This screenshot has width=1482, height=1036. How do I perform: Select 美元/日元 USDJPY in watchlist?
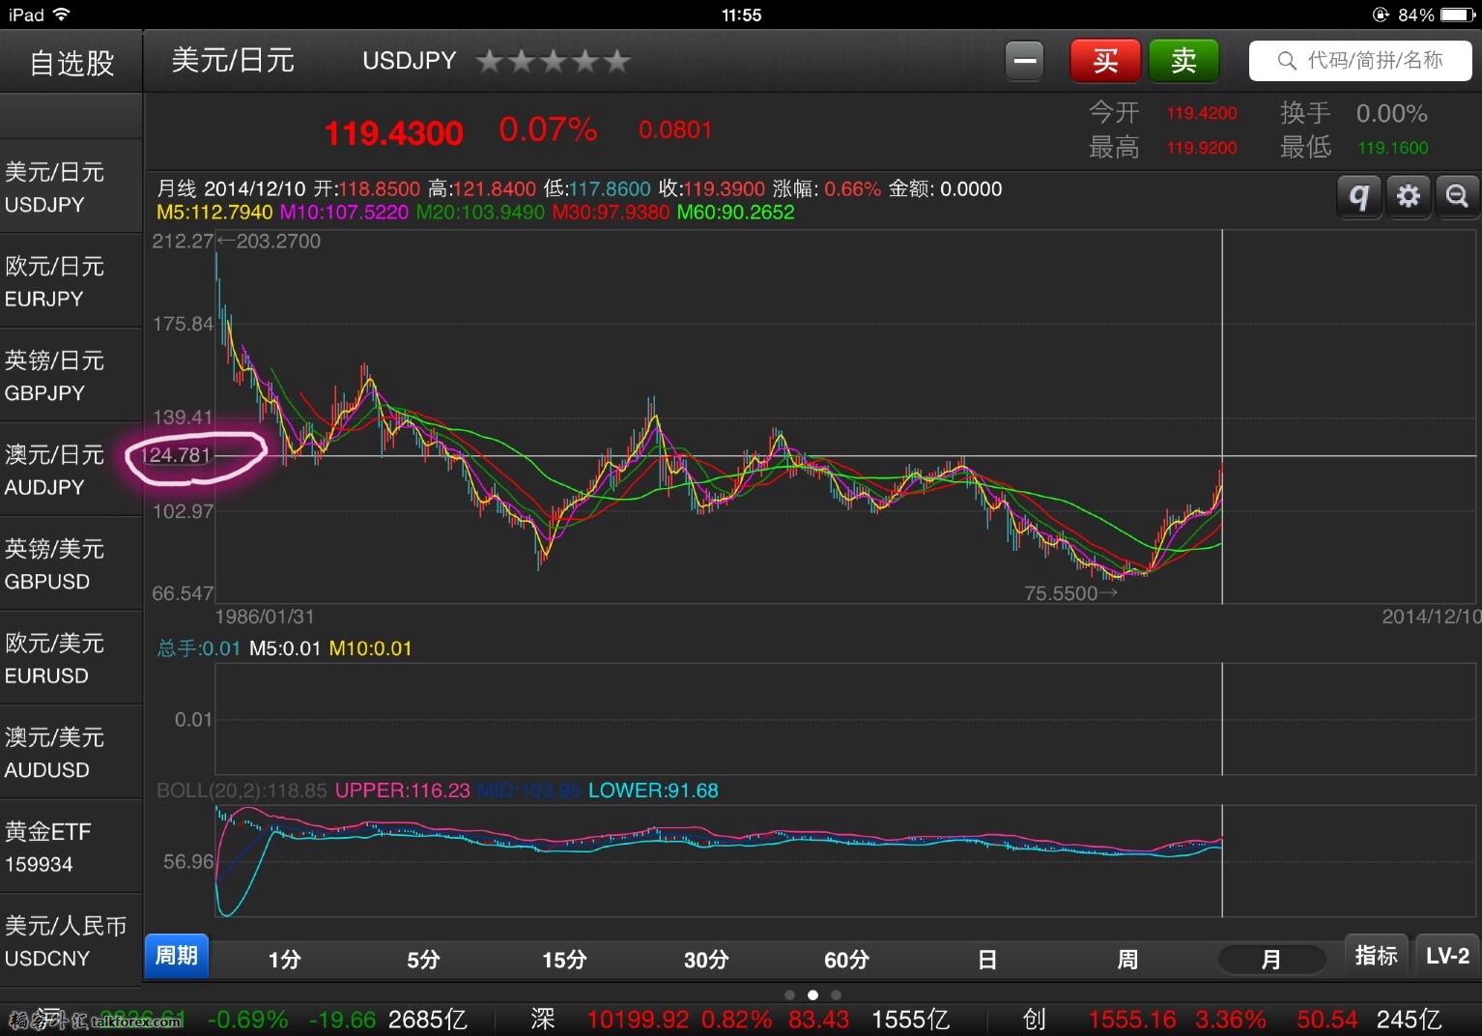click(71, 187)
